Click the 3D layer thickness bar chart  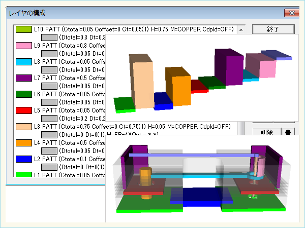[203, 78]
